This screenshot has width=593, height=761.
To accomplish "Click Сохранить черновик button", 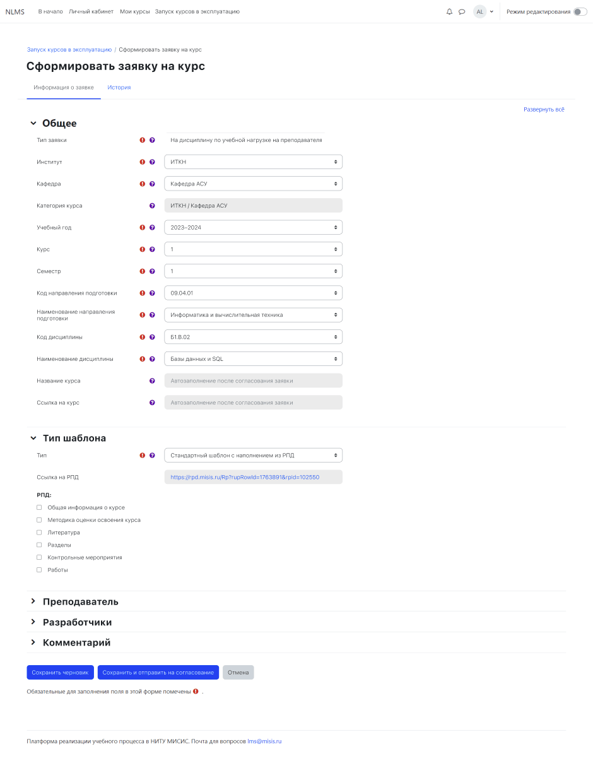I will coord(60,673).
